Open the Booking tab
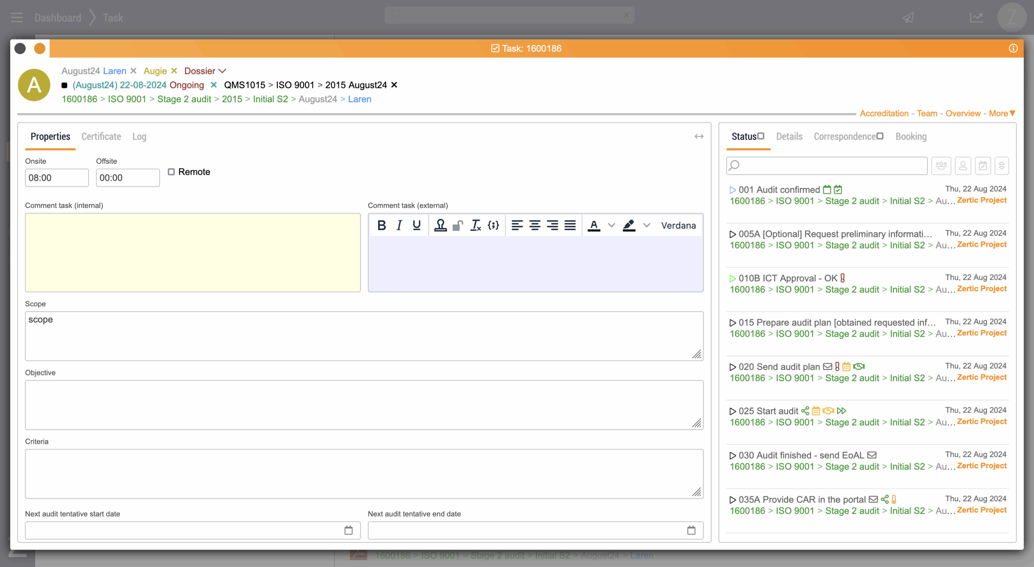Viewport: 1034px width, 567px height. tap(911, 136)
